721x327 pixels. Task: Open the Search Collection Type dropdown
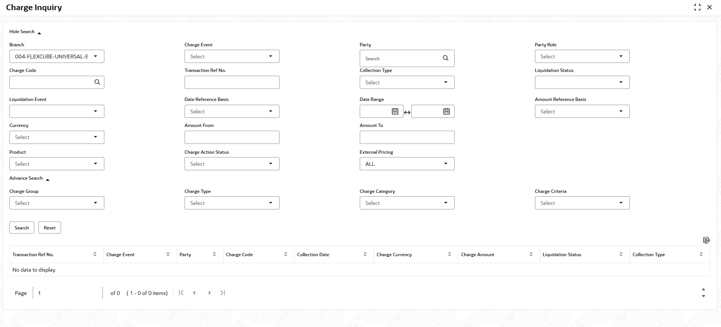[407, 83]
